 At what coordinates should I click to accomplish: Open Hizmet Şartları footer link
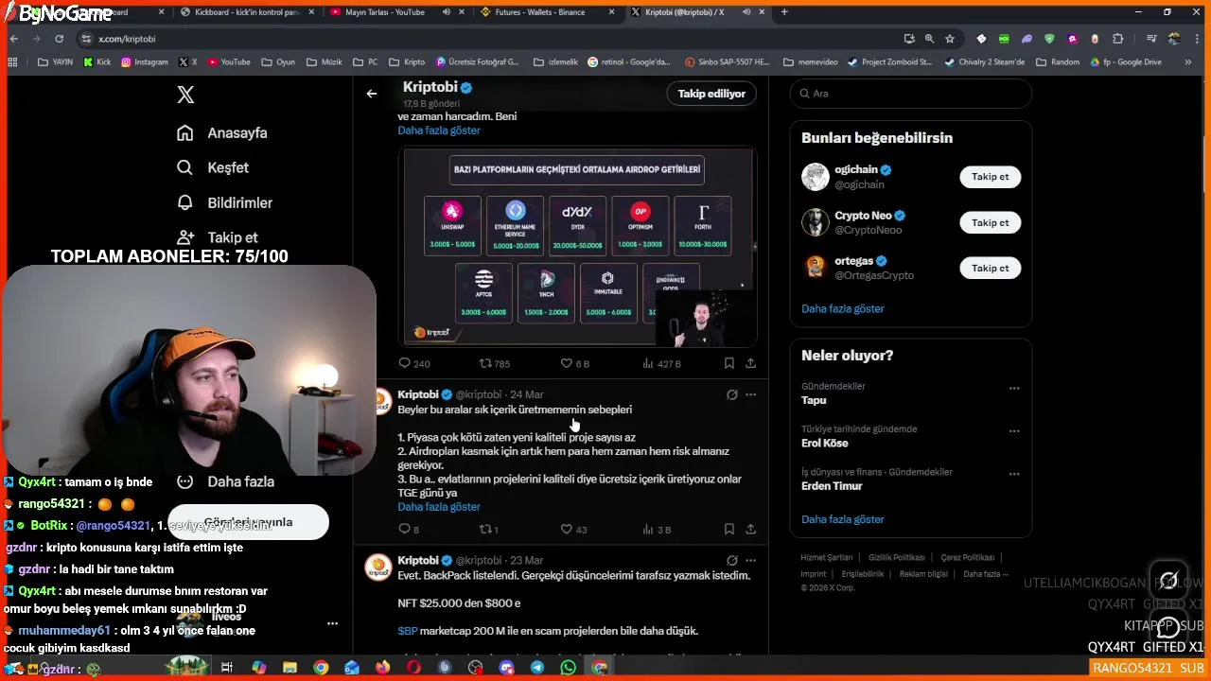tap(826, 558)
